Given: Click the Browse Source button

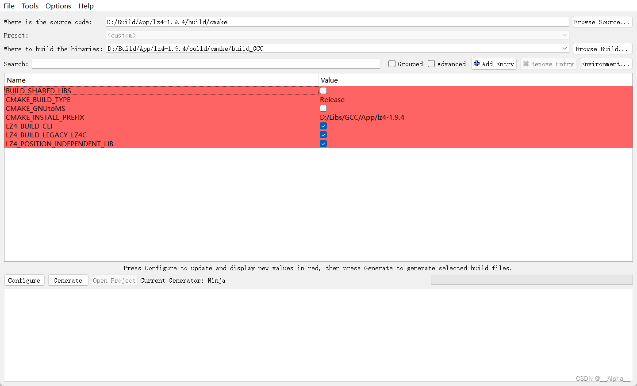Looking at the screenshot, I should pos(602,21).
